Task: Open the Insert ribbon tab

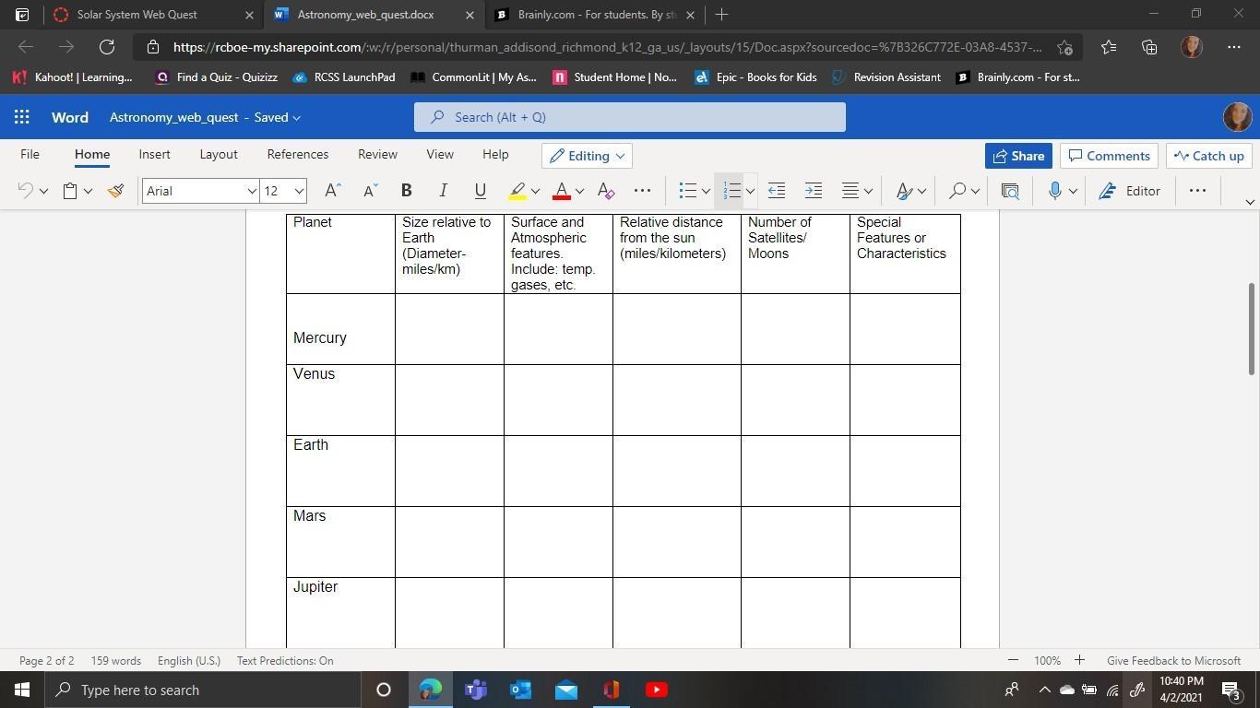Action: point(154,154)
